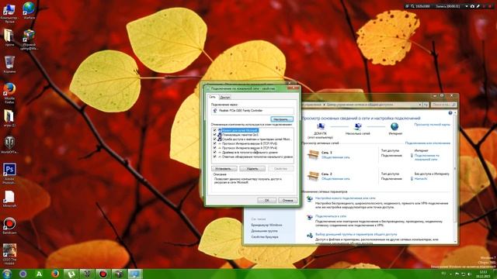Click the Удалить button

pyautogui.click(x=252, y=169)
